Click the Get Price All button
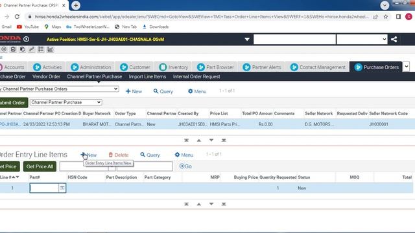 pyautogui.click(x=40, y=166)
